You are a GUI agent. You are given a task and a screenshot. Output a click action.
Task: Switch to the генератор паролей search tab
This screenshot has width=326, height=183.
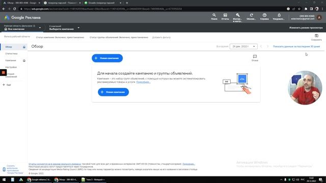[62, 3]
